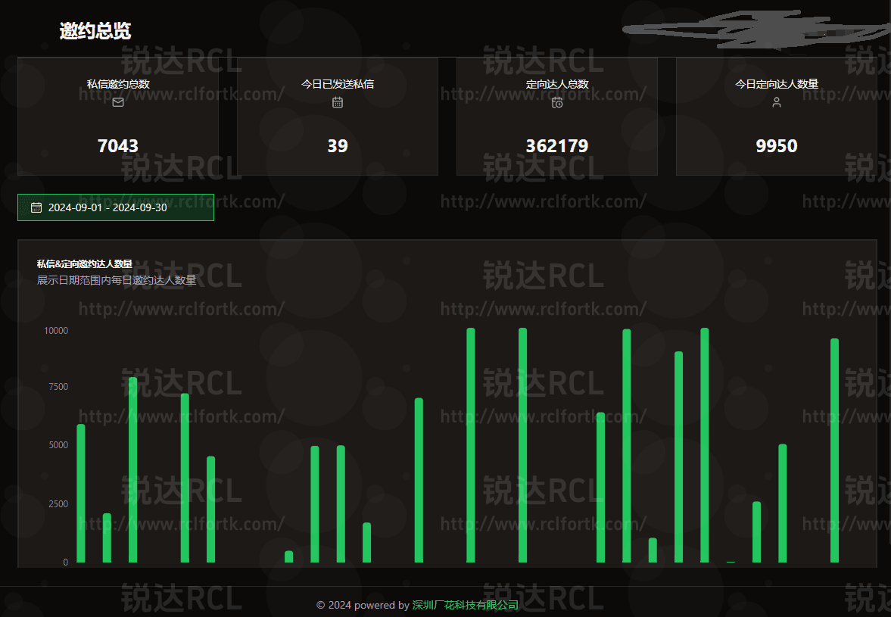Select the 私信邀约总数 stat card
The height and width of the screenshot is (617, 891).
coord(117,115)
